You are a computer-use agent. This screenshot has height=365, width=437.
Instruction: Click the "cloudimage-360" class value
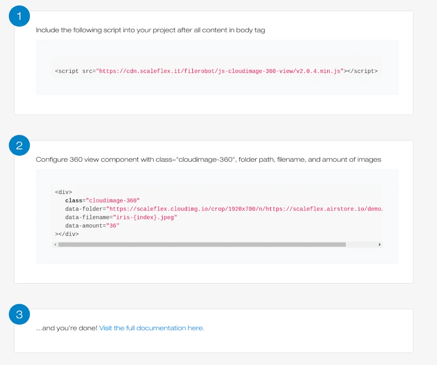113,200
